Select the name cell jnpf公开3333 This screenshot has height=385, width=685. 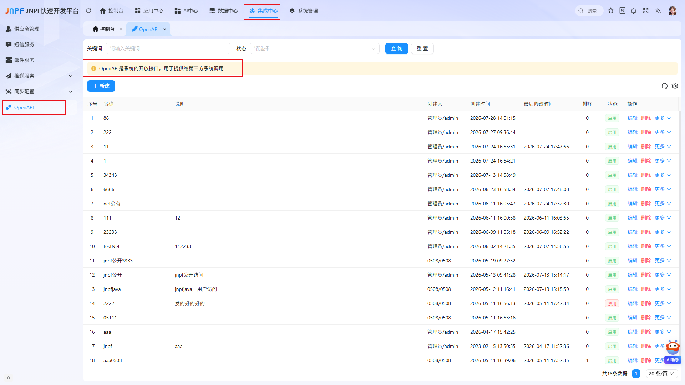point(118,261)
